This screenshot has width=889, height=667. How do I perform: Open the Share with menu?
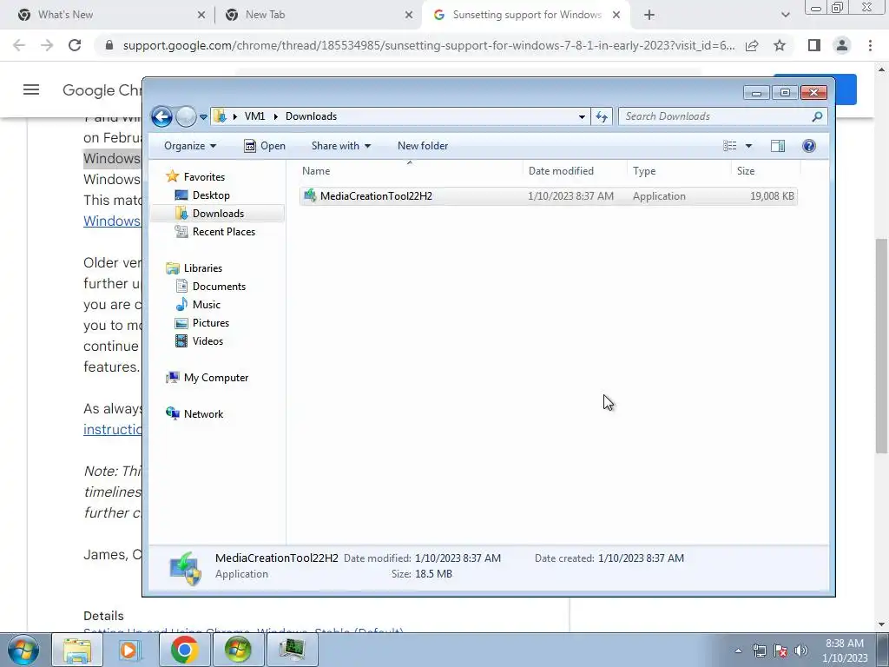pos(340,146)
